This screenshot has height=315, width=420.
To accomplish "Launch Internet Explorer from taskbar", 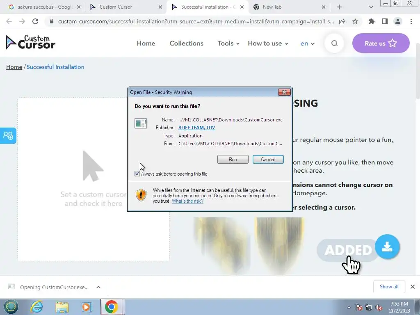I will [x=37, y=307].
